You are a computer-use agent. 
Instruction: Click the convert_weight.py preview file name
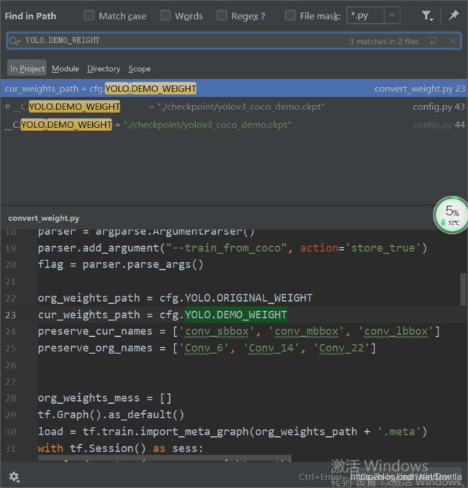click(44, 218)
